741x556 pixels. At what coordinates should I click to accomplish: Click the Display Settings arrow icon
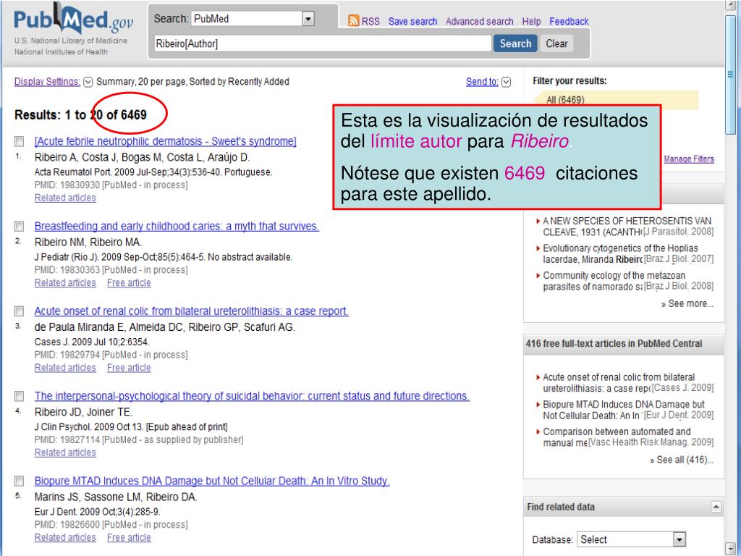pos(88,83)
